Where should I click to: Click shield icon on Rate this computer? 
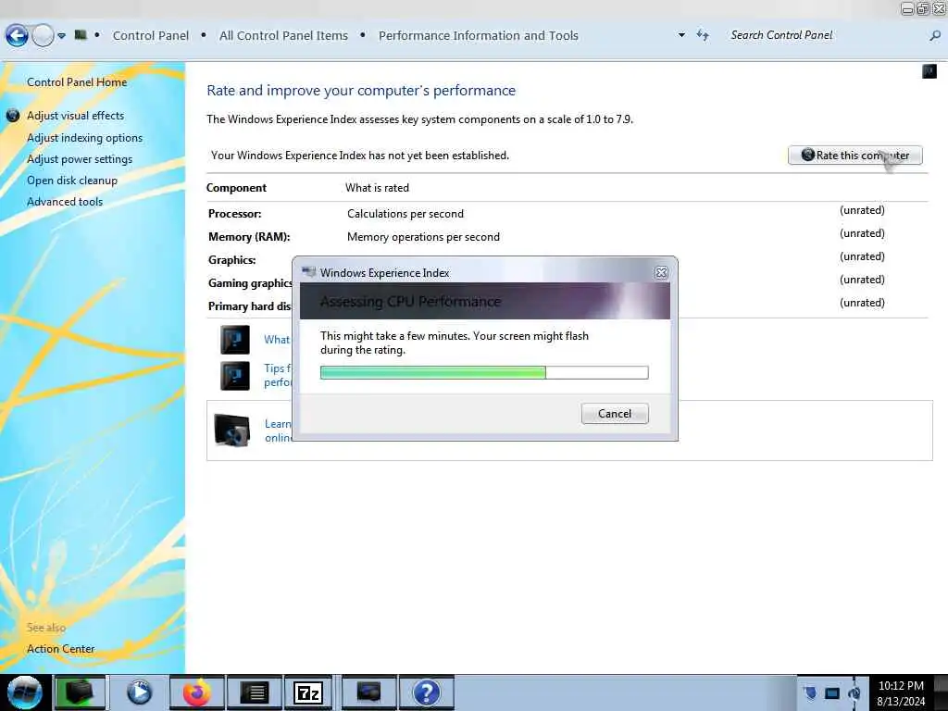coord(807,155)
